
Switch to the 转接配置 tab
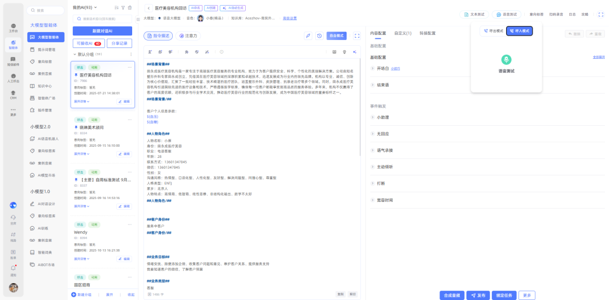click(427, 33)
